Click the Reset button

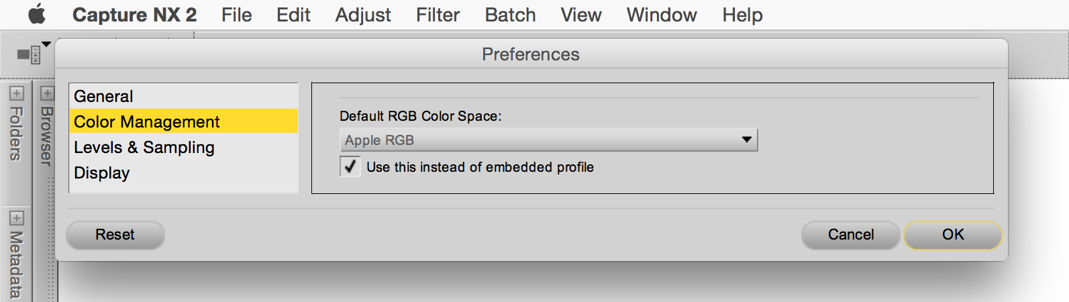(x=115, y=234)
